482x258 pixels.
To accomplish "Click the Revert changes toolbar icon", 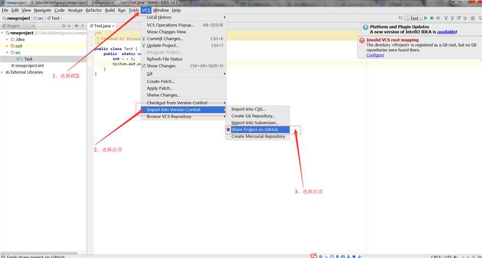I will 465,18.
